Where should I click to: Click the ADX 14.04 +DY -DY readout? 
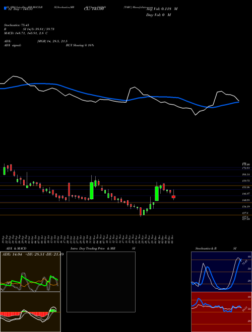(x=33, y=255)
